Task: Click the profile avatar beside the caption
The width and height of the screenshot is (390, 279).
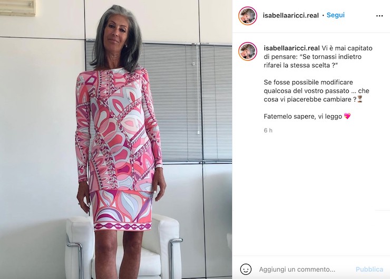Action: point(248,51)
